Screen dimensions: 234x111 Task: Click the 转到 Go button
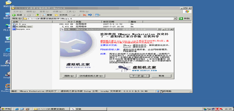[x=185, y=19]
